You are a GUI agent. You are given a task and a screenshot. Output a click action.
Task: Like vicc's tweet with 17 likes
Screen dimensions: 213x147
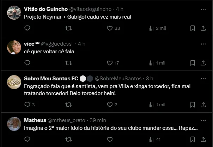coord(110,63)
